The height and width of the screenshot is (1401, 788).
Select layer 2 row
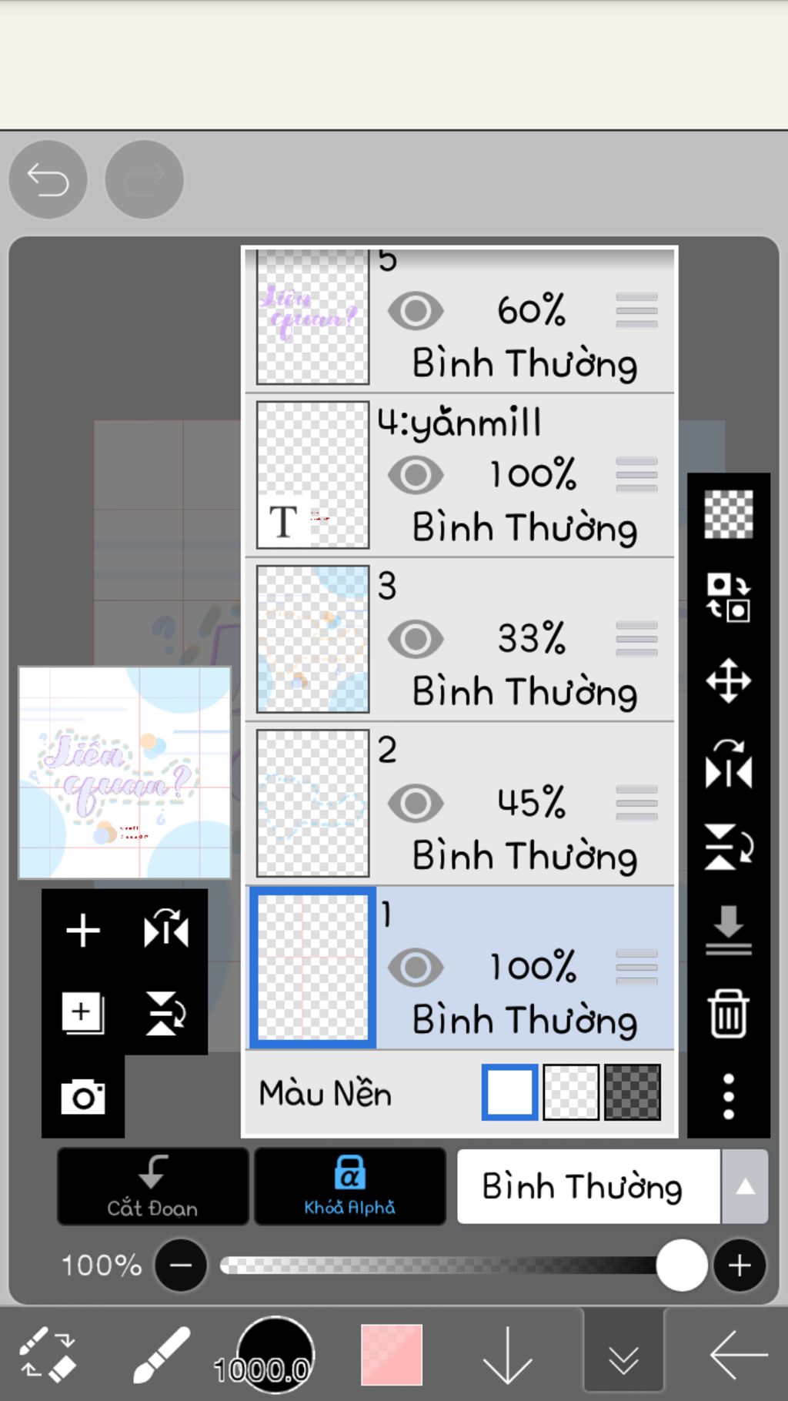click(460, 804)
